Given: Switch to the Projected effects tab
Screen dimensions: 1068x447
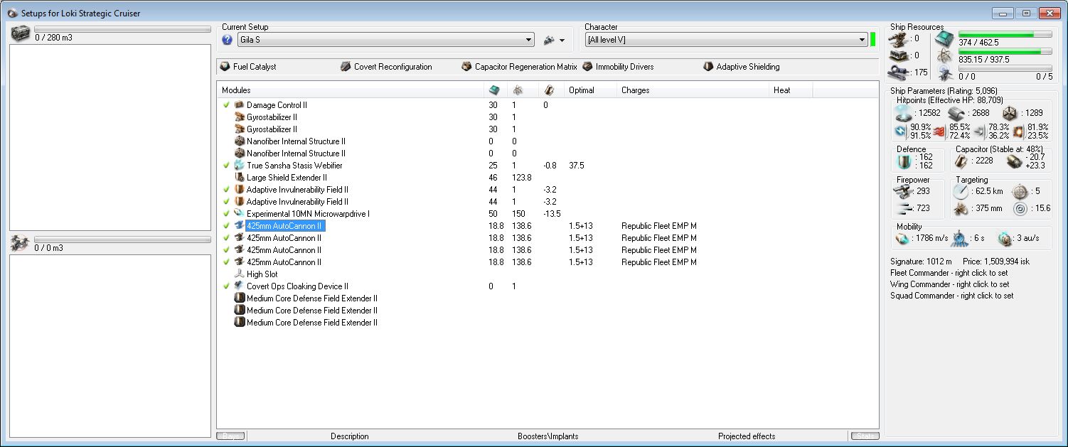Looking at the screenshot, I should coord(747,436).
